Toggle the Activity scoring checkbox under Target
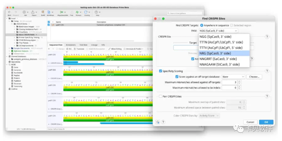Viewport: 282px width, 141px height. [x=193, y=59]
